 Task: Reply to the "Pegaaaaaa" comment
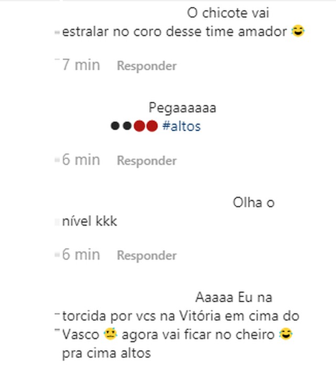[146, 161]
